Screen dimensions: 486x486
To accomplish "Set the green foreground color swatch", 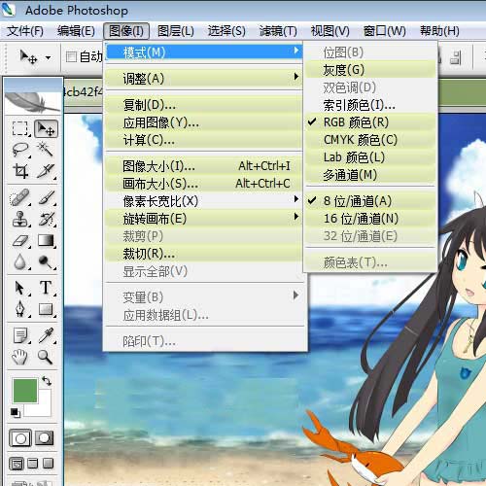I will tap(24, 391).
